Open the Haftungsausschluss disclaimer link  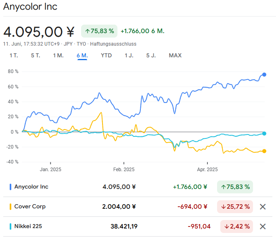tap(113, 44)
